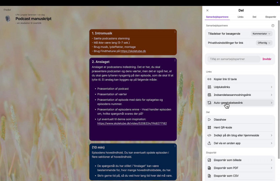The image size is (280, 181).
Task: Click the Diasshow play icon
Action: coord(210,119)
